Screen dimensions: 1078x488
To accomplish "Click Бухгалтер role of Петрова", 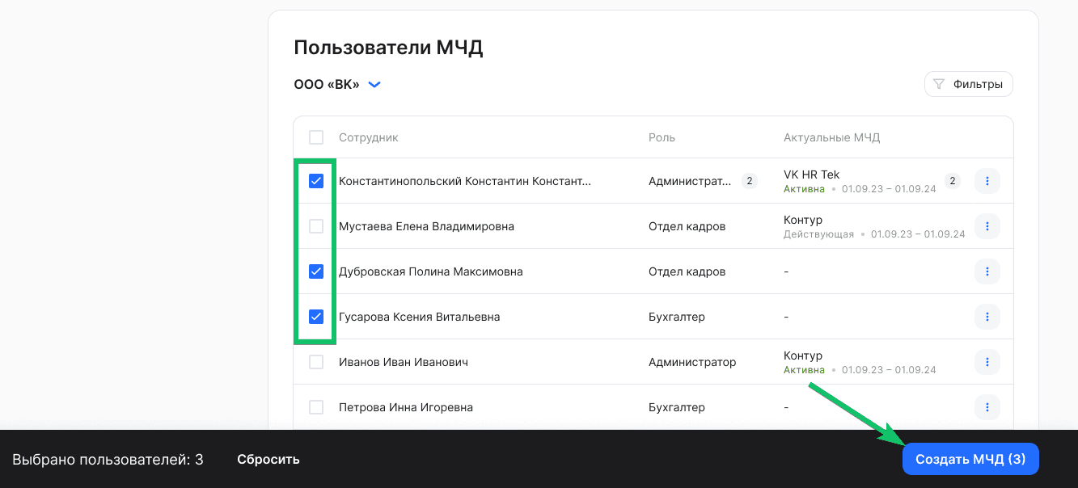I will pyautogui.click(x=677, y=407).
